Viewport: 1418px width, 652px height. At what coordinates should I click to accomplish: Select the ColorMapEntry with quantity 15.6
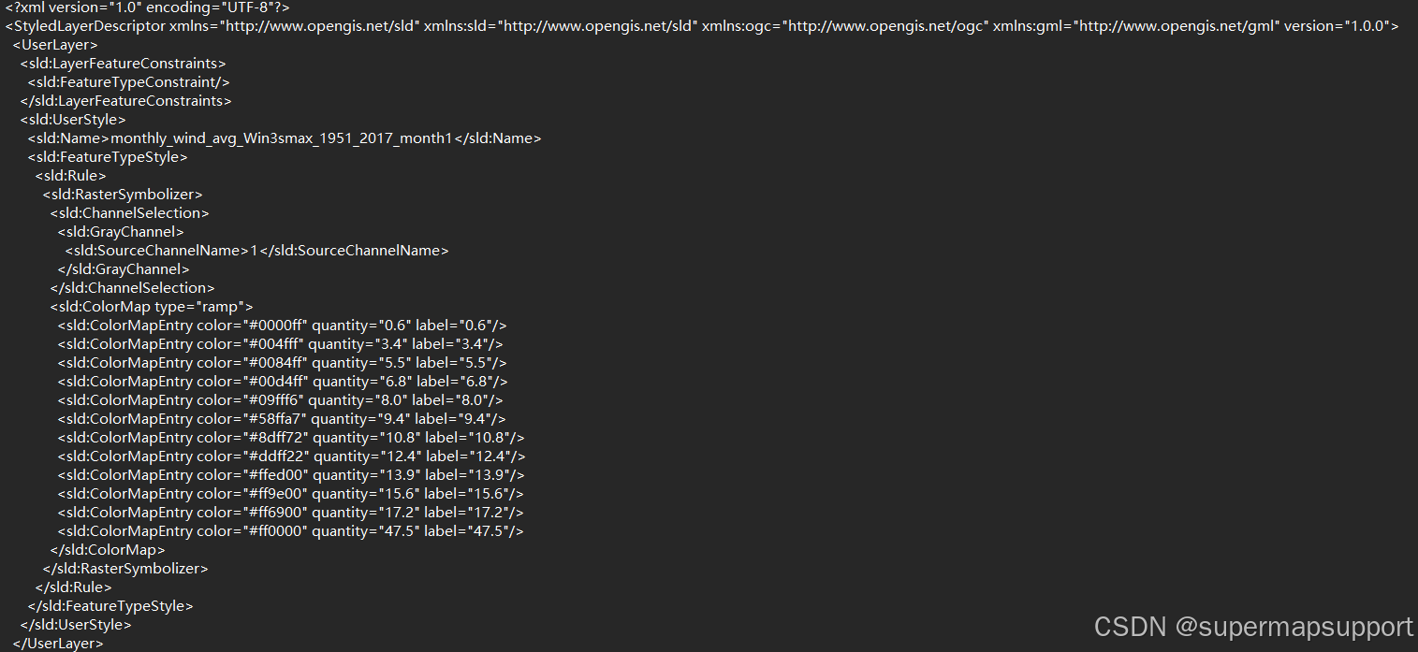click(x=290, y=494)
